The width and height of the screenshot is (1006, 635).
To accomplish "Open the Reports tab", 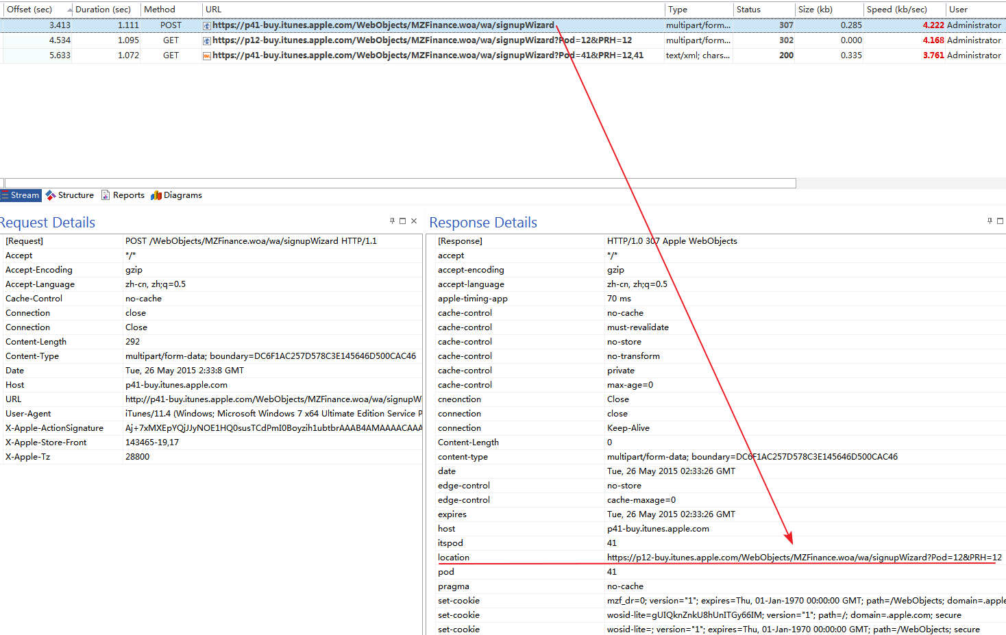I will [123, 195].
